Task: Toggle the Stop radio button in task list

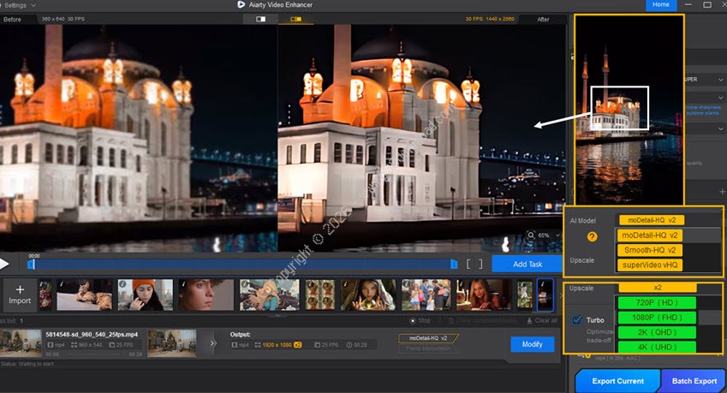Action: click(x=413, y=320)
